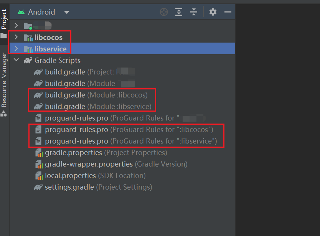This screenshot has height=236, width=320.
Task: Select build.gradle for Module :libservice
Action: coord(65,106)
